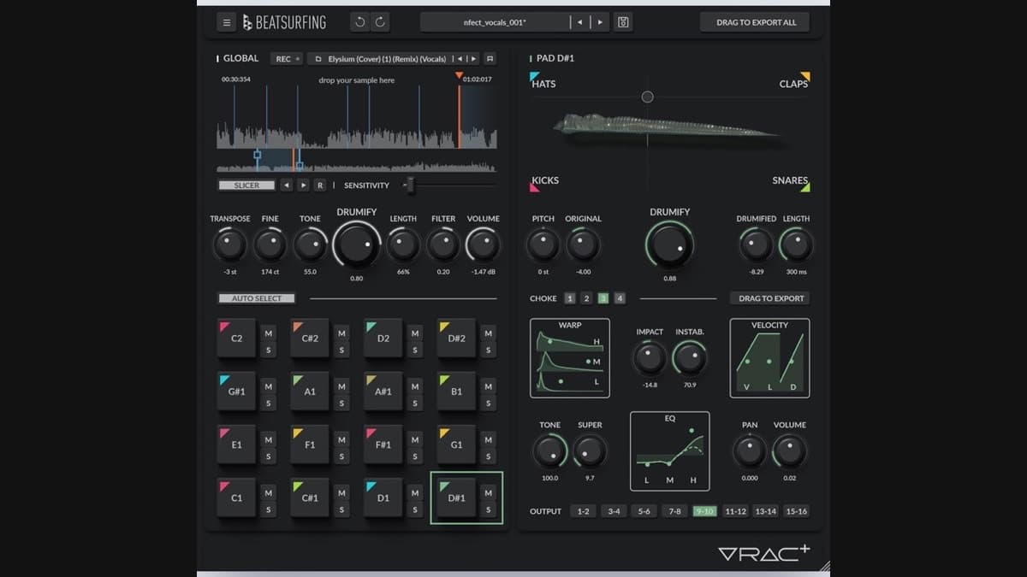The width and height of the screenshot is (1027, 577).
Task: Click Drag to Export pad button
Action: (771, 298)
